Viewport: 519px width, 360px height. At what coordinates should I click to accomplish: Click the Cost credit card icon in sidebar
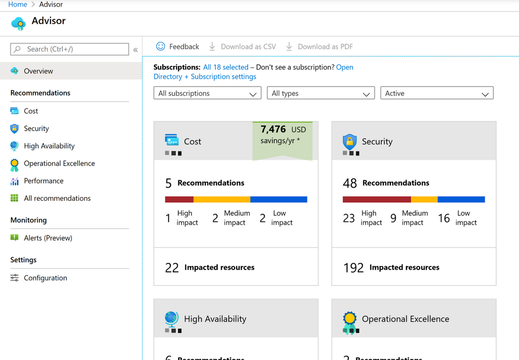click(14, 111)
